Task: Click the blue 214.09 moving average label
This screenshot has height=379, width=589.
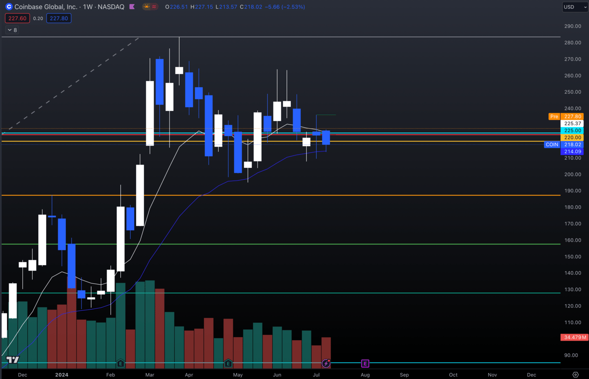Action: click(573, 151)
